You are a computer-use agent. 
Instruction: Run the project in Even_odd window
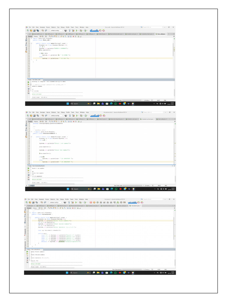(77, 30)
